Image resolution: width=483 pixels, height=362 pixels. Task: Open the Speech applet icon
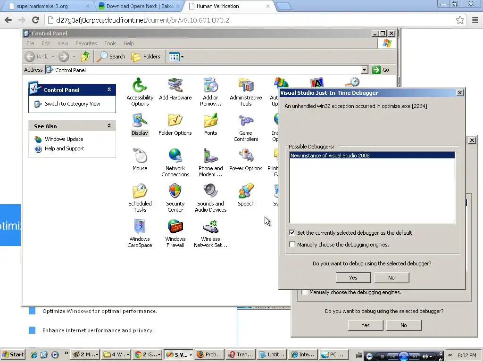246,195
